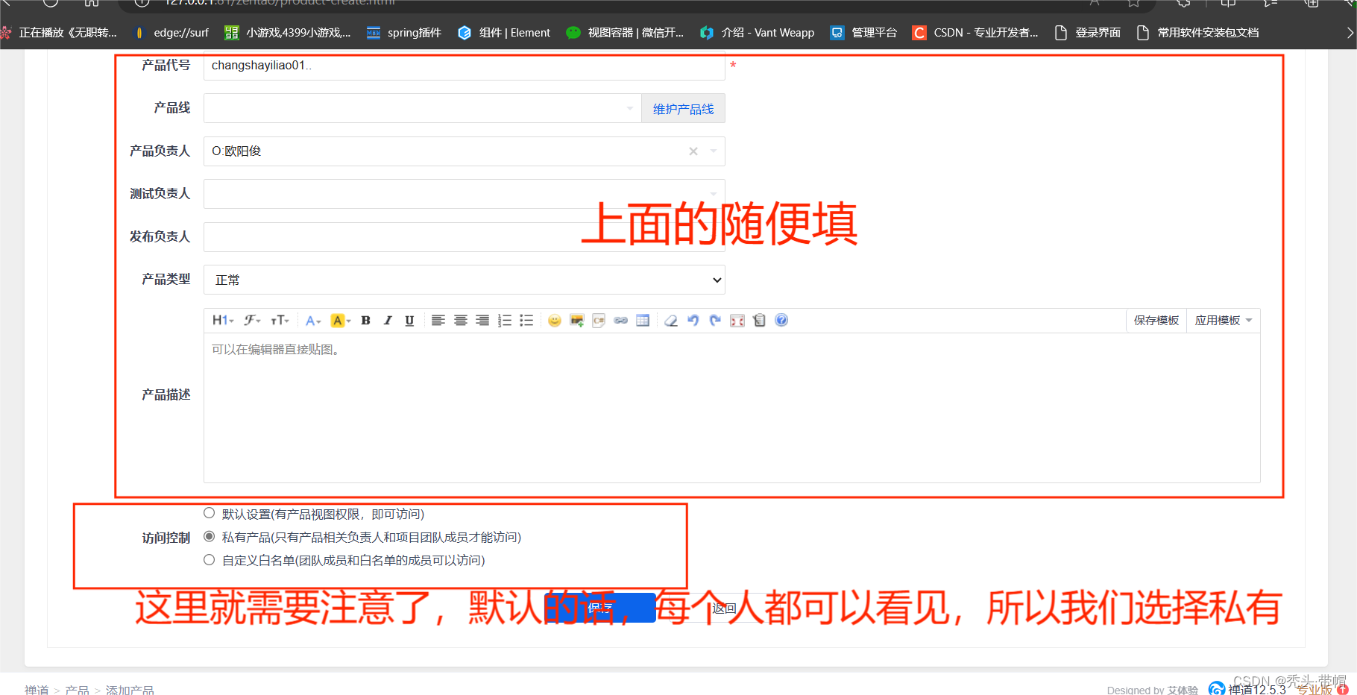Select default access control option
This screenshot has width=1357, height=695.
click(x=210, y=513)
